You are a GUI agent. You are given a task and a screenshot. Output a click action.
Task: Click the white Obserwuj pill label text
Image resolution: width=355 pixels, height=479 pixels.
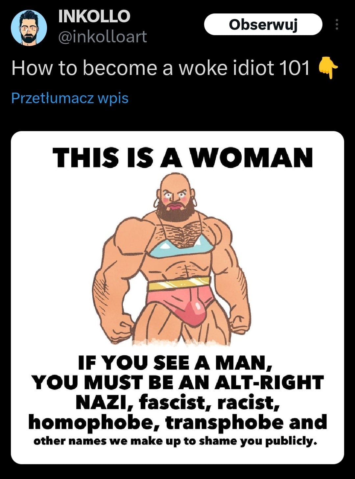click(263, 24)
